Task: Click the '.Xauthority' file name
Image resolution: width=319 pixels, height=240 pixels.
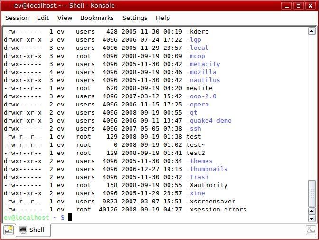Action: tap(207, 185)
